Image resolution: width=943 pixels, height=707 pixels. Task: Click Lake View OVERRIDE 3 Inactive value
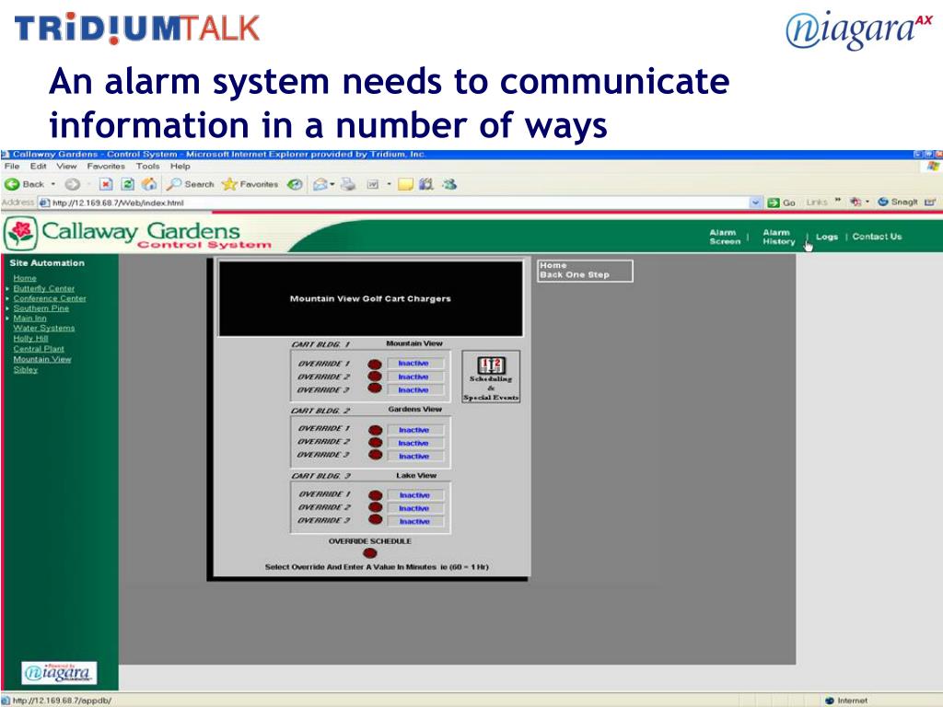[415, 521]
